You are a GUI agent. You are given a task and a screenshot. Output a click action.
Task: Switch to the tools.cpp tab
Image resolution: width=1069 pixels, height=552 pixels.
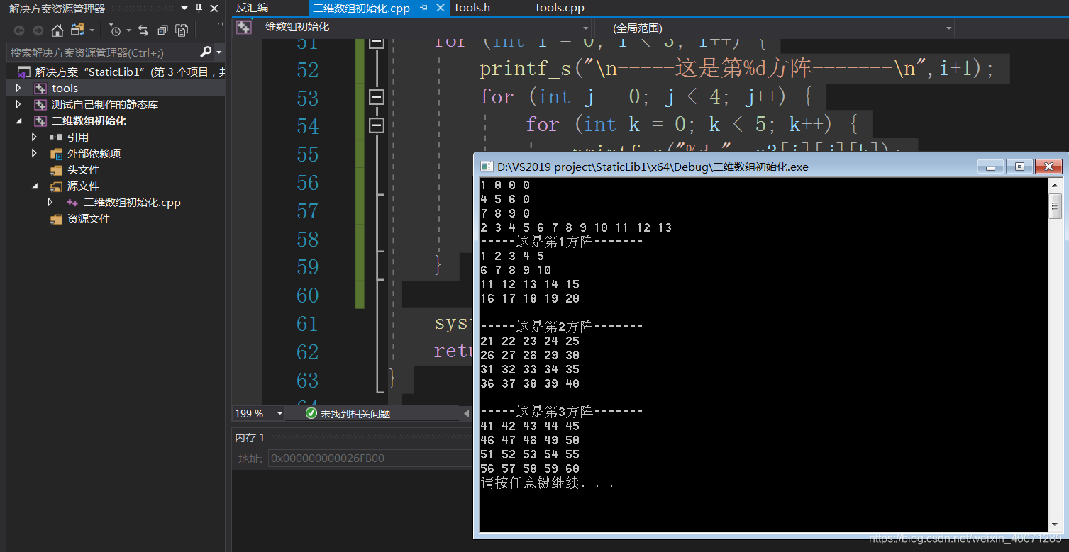coord(560,8)
